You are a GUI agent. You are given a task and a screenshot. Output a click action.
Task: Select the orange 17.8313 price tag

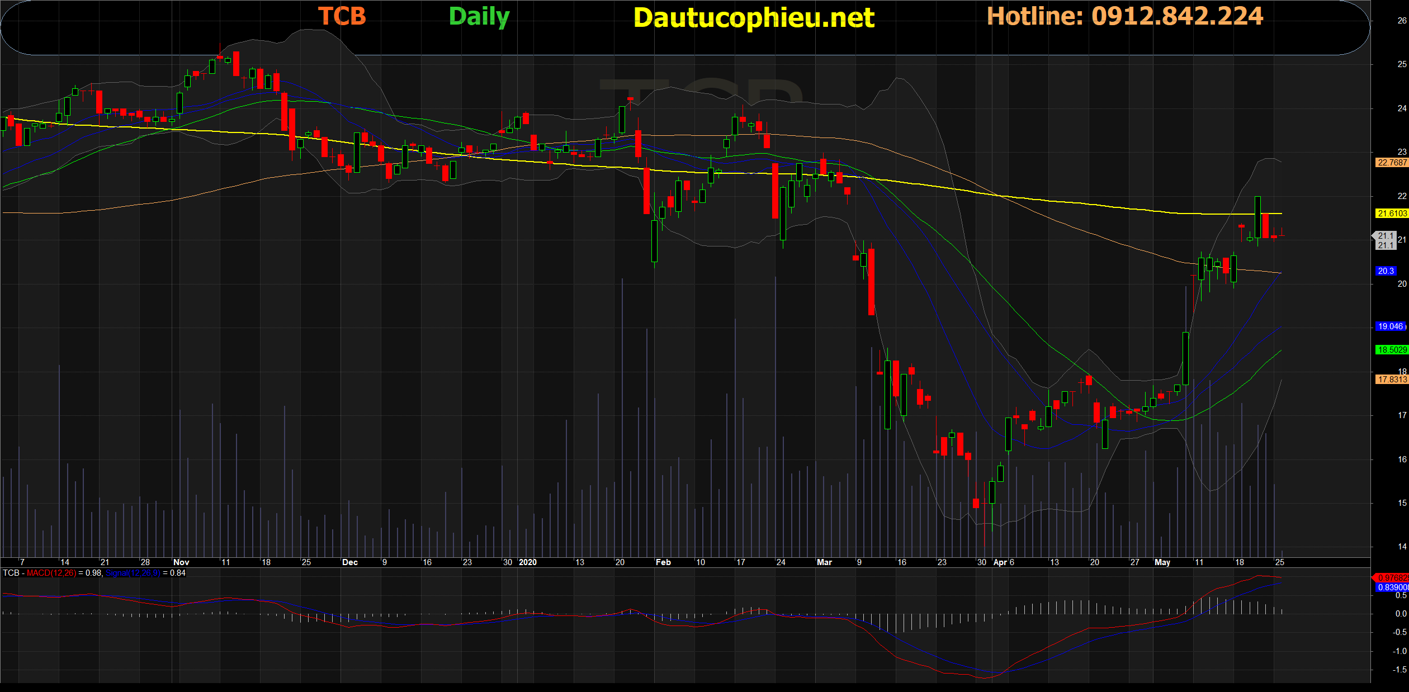click(1391, 380)
